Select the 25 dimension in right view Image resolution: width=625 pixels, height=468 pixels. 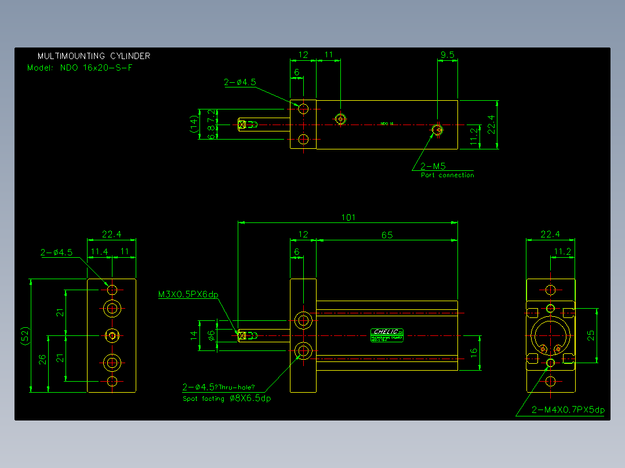[590, 335]
